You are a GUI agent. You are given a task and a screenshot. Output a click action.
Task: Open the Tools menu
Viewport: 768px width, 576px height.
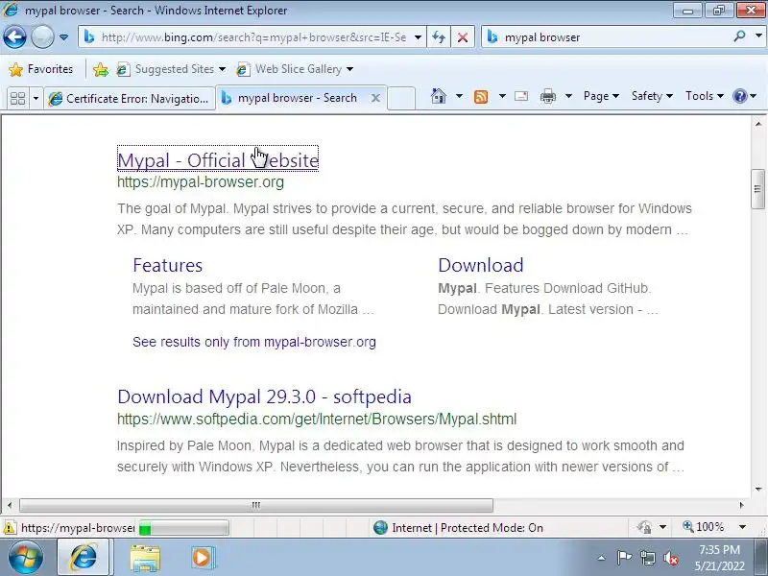click(x=705, y=96)
